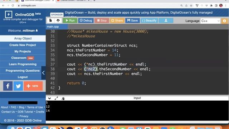Open the browser profile avatar

point(221,6)
